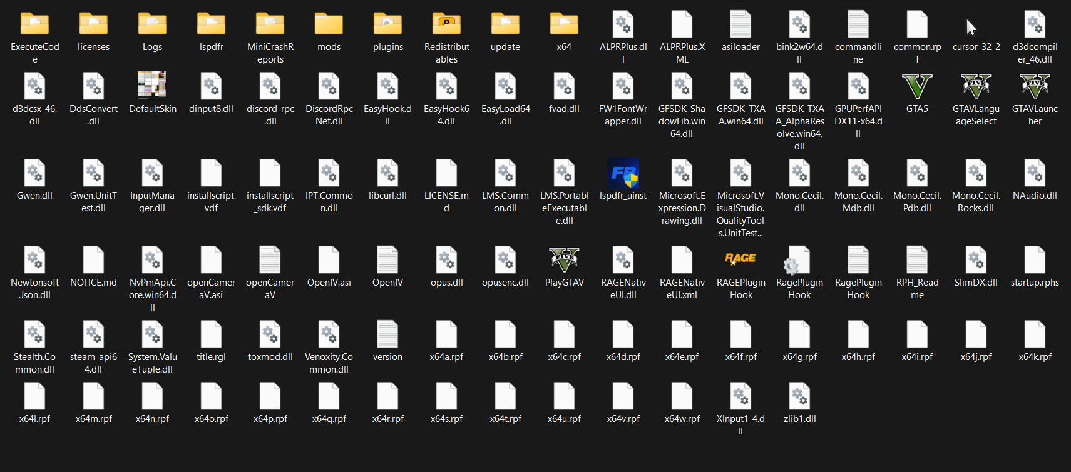1071x472 pixels.
Task: Select the 'x64a.rpf' file name
Action: (447, 357)
